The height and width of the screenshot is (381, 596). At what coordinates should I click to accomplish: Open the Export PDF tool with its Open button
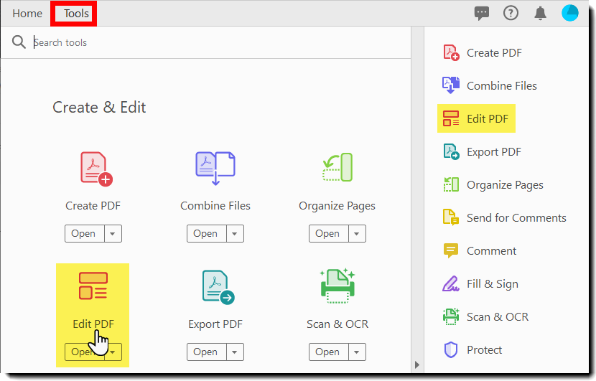click(x=206, y=352)
